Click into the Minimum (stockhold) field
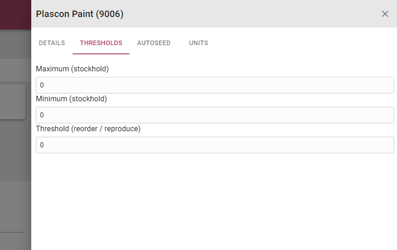This screenshot has width=397, height=250. click(215, 115)
